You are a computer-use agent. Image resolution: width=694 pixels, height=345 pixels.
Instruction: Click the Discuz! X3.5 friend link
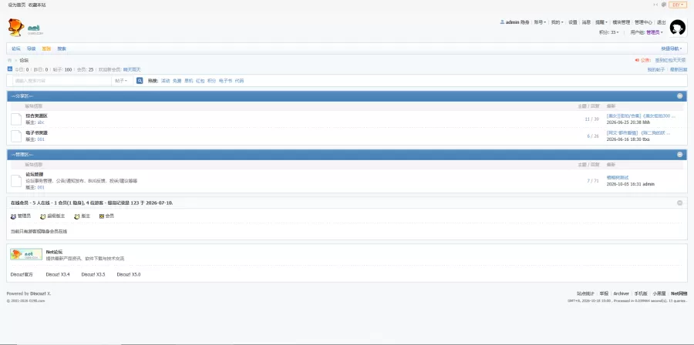coord(93,274)
